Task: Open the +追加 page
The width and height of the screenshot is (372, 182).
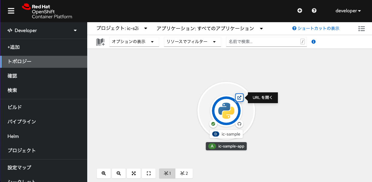Action: [x=43, y=47]
